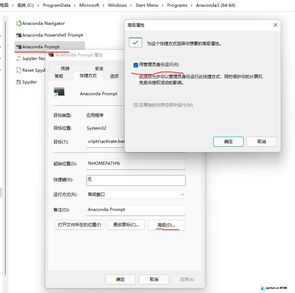295x293 pixels.
Task: Click the Anaconda Navigator shortcut icon
Action: coord(18,23)
